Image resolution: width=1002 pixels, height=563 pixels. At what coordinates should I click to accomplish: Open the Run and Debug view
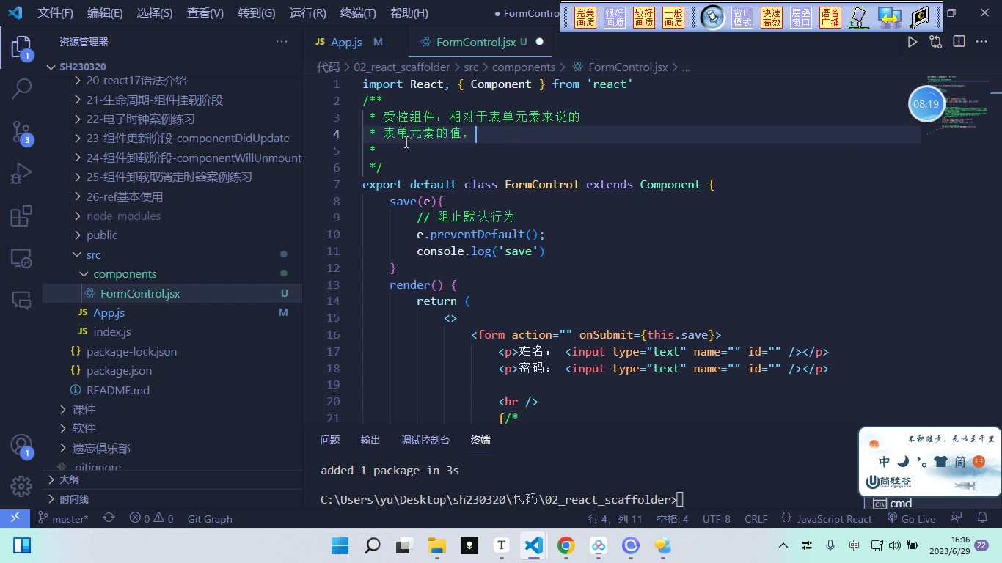[21, 174]
